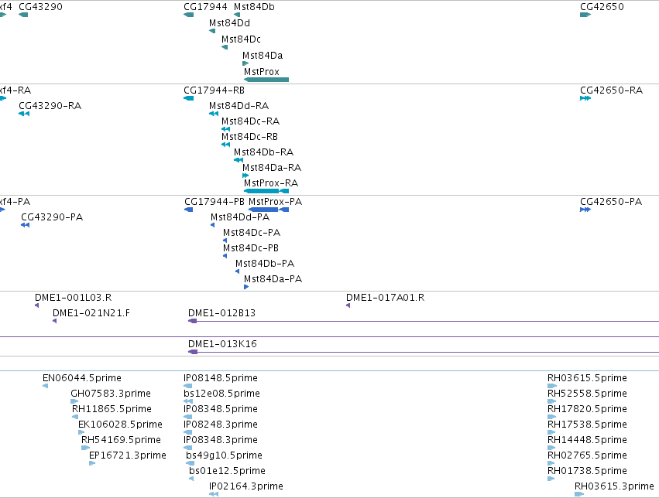Select arrow glyph under CG42650-PA
The height and width of the screenshot is (498, 659).
[585, 210]
